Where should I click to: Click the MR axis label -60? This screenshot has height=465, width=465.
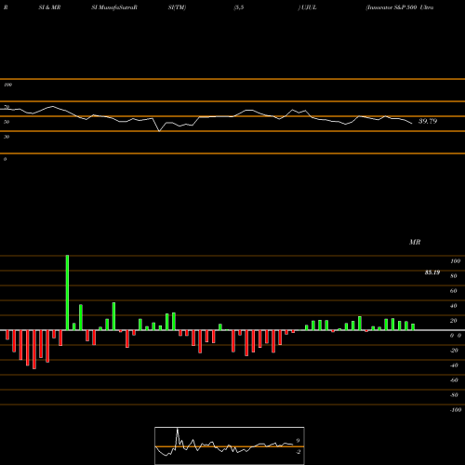pos(454,380)
